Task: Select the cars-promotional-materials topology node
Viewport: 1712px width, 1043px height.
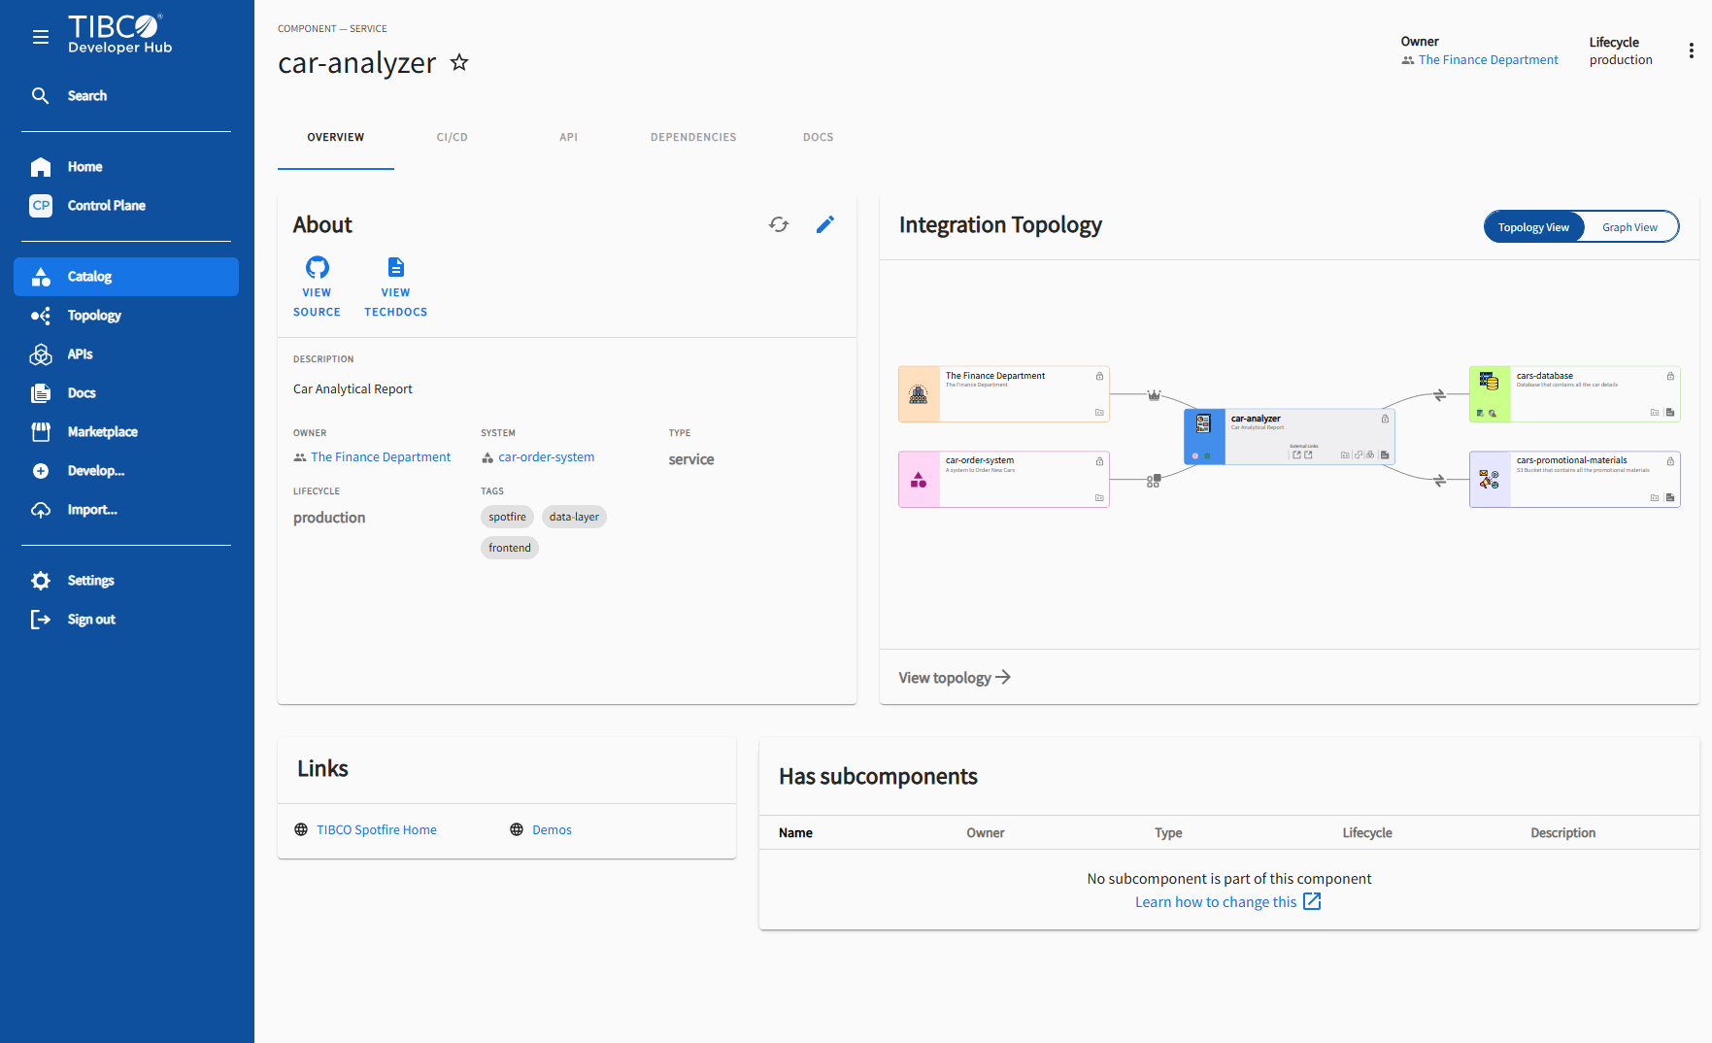Action: click(x=1575, y=479)
